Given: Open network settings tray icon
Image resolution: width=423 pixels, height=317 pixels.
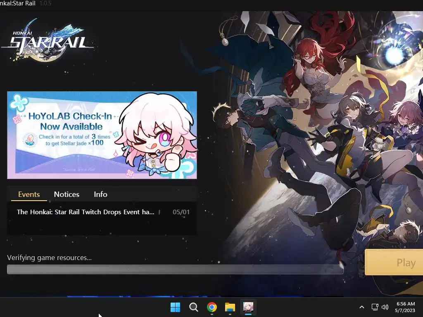Looking at the screenshot, I should pos(375,307).
